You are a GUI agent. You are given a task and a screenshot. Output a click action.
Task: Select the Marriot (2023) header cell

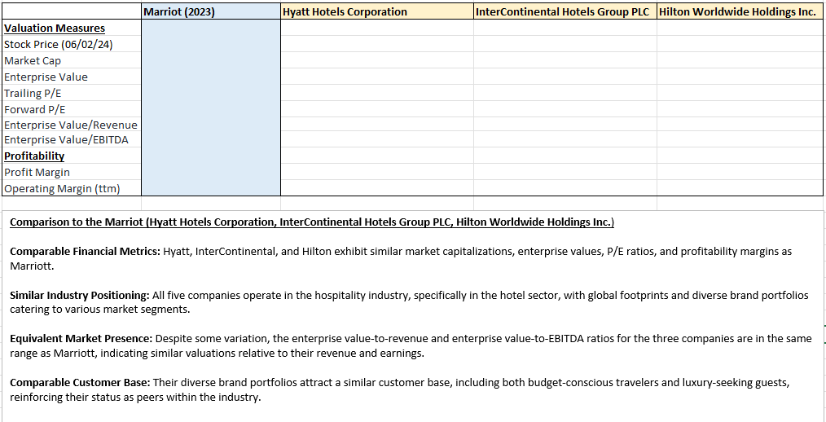point(211,11)
